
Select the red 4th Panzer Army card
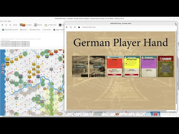114,67
